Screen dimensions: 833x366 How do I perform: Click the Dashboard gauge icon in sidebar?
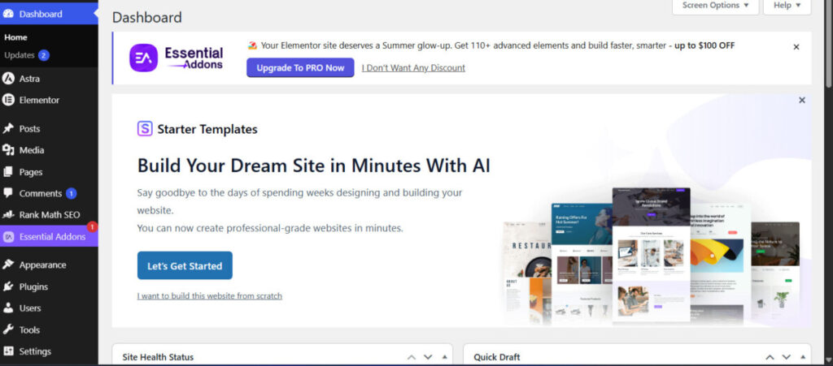click(8, 14)
